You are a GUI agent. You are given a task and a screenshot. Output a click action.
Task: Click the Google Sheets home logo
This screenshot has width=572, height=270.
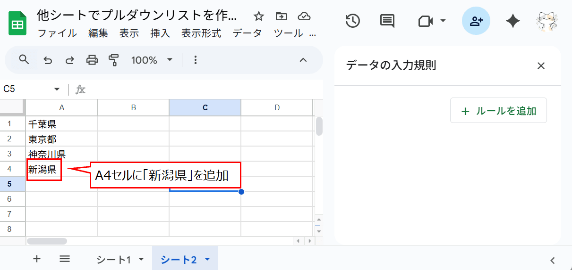[x=17, y=24]
